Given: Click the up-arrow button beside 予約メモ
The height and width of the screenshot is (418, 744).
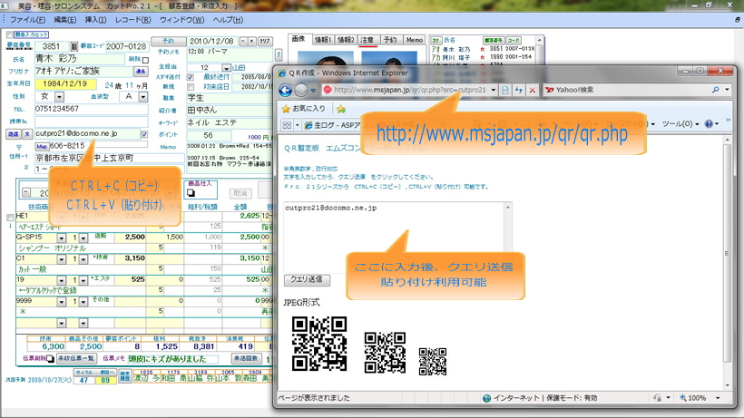Looking at the screenshot, I should [x=279, y=55].
